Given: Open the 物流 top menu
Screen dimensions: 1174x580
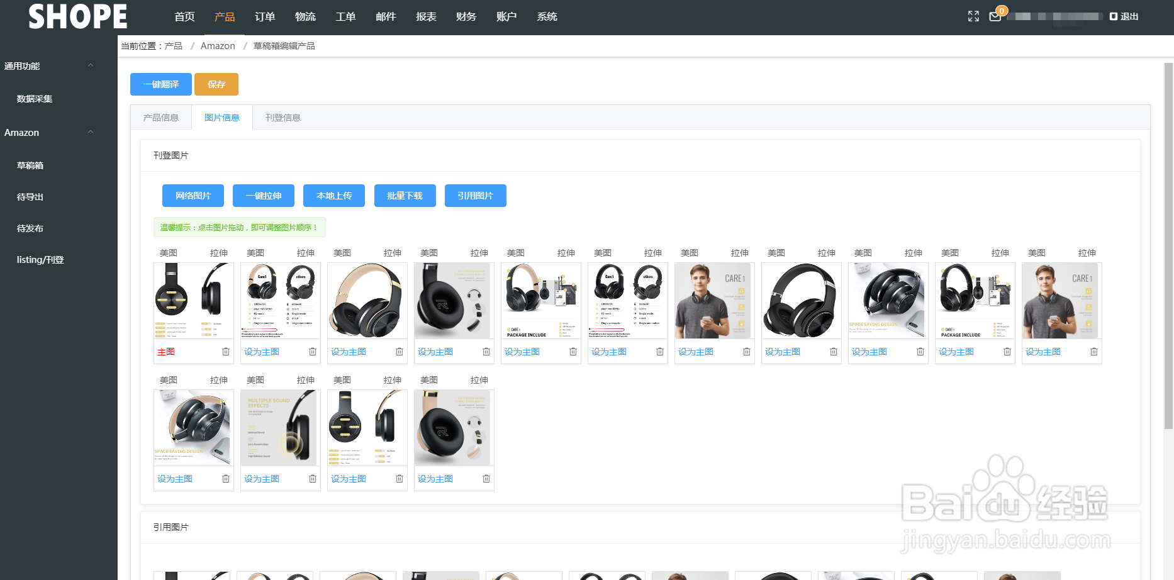Looking at the screenshot, I should 305,17.
